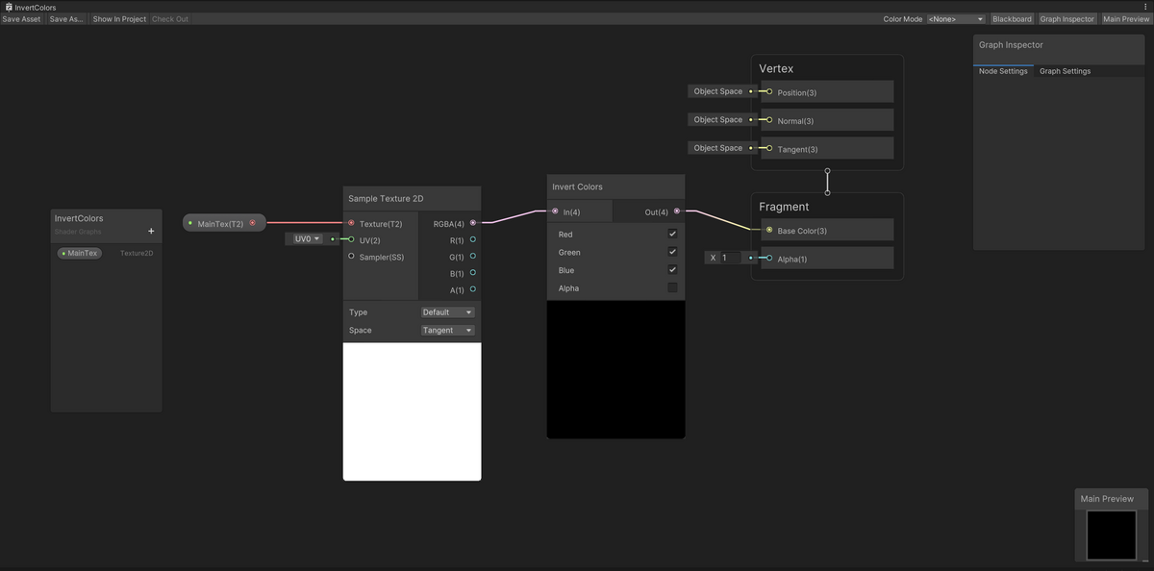Click the white Sample Texture preview
Viewport: 1154px width, 571px height.
413,411
